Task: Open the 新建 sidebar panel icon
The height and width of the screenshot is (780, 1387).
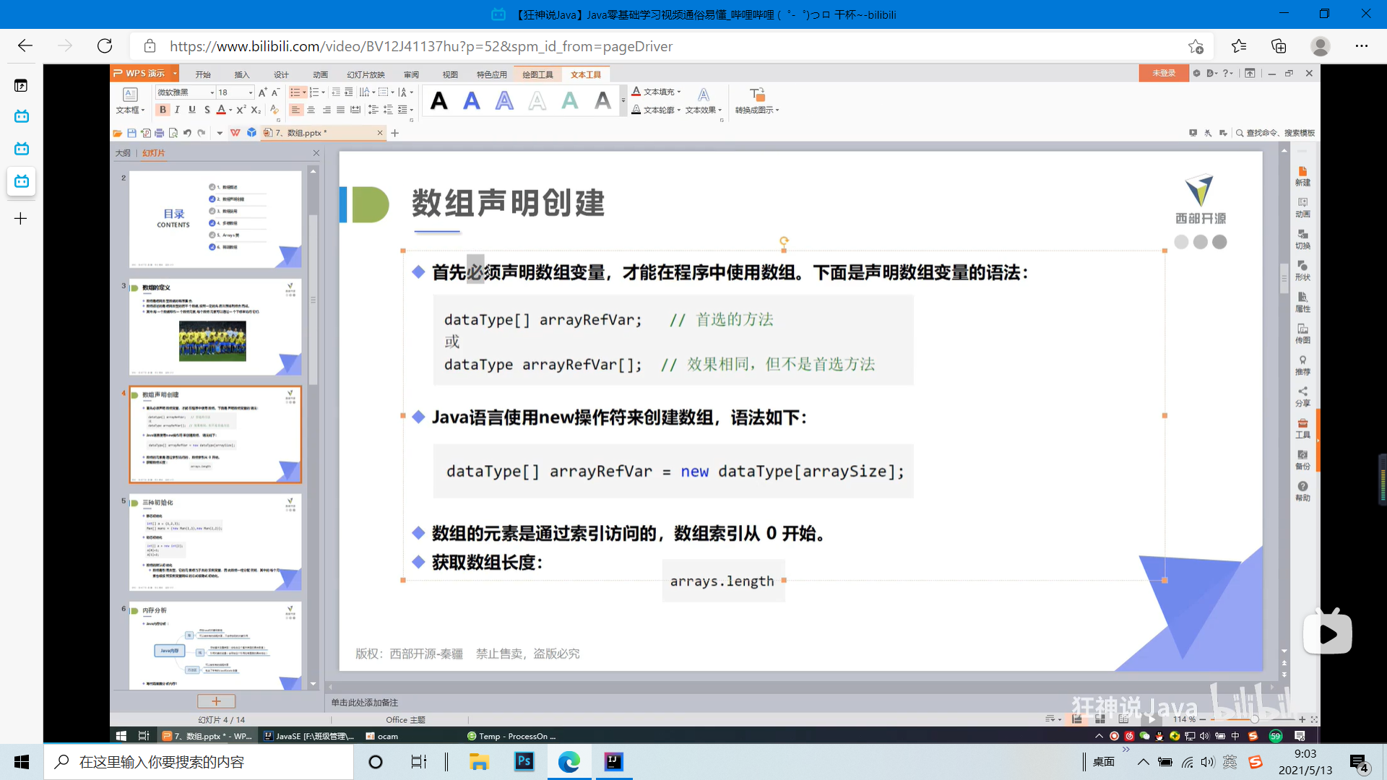Action: (1302, 175)
